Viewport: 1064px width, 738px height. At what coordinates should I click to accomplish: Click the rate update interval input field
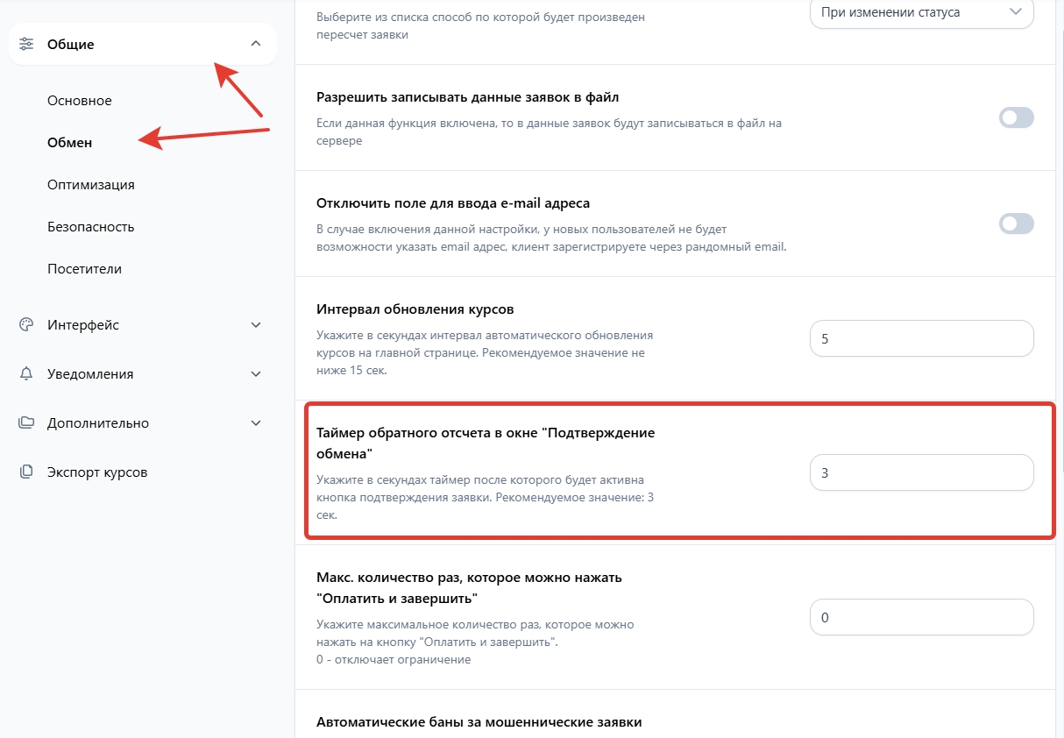point(921,338)
